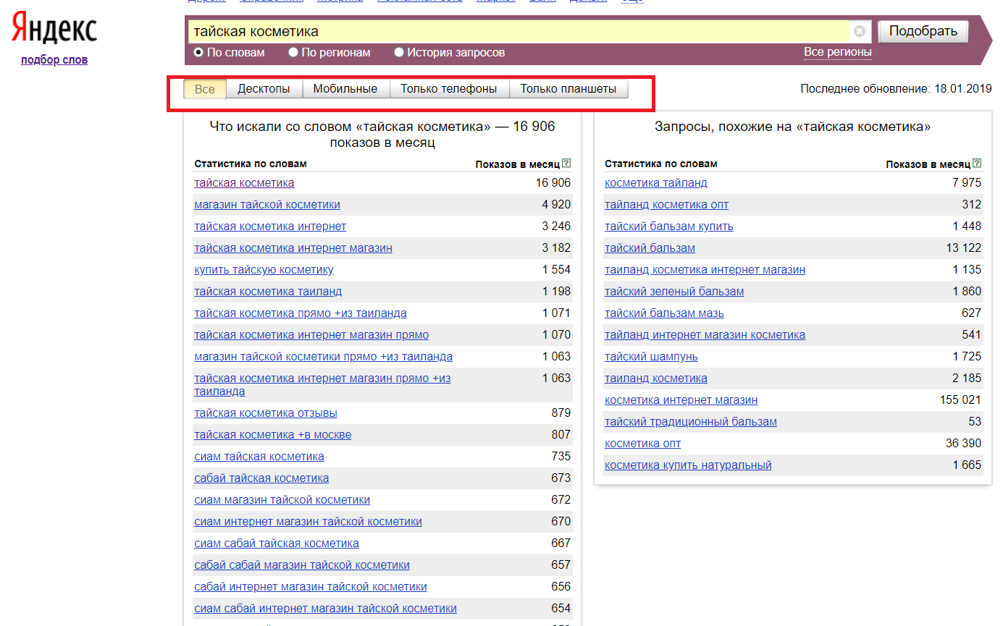This screenshot has width=1003, height=626.
Task: Click the 4 920 impressions value
Action: 556,205
